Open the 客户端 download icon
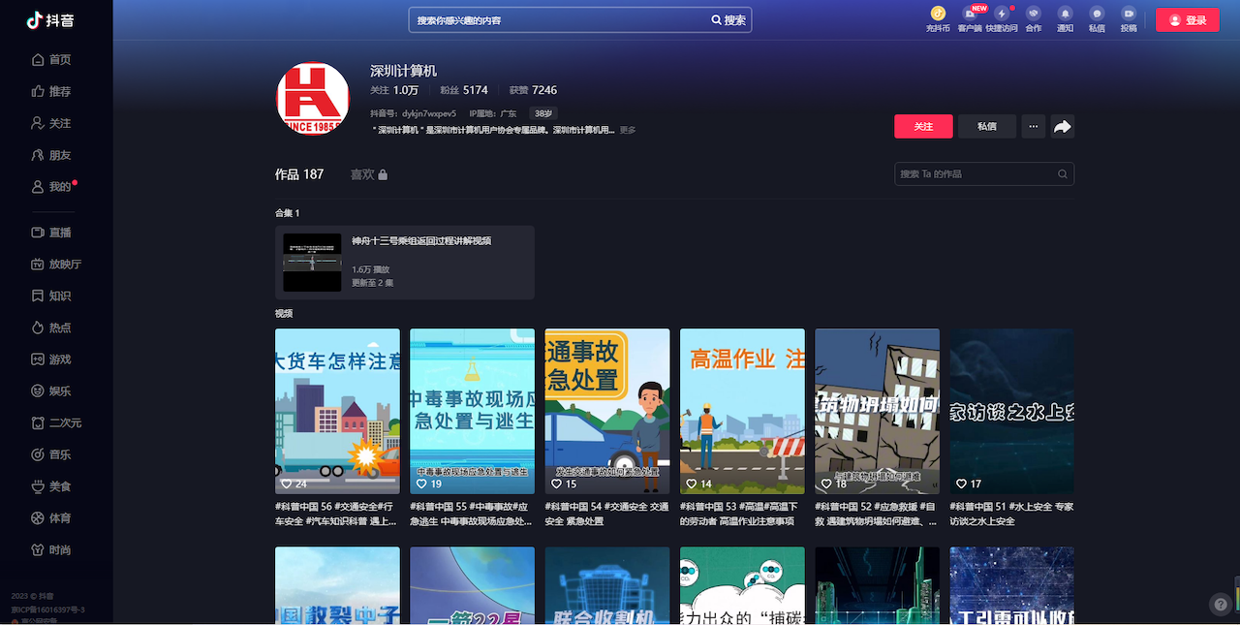This screenshot has height=625, width=1240. click(970, 14)
